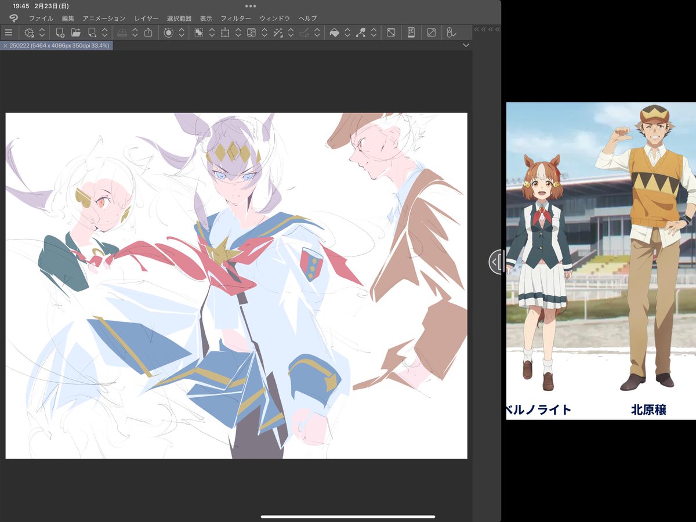
Task: Open the stepper next to Save As icon
Action: point(104,33)
